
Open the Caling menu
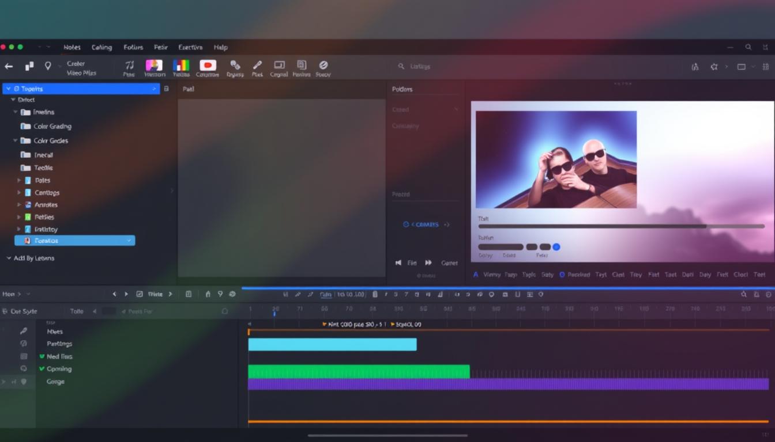point(101,47)
